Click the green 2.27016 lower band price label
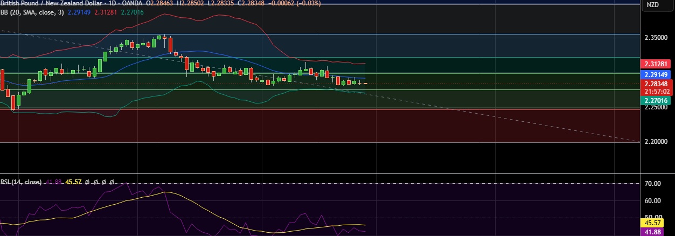Screen dimensions: 675x236 [655, 100]
